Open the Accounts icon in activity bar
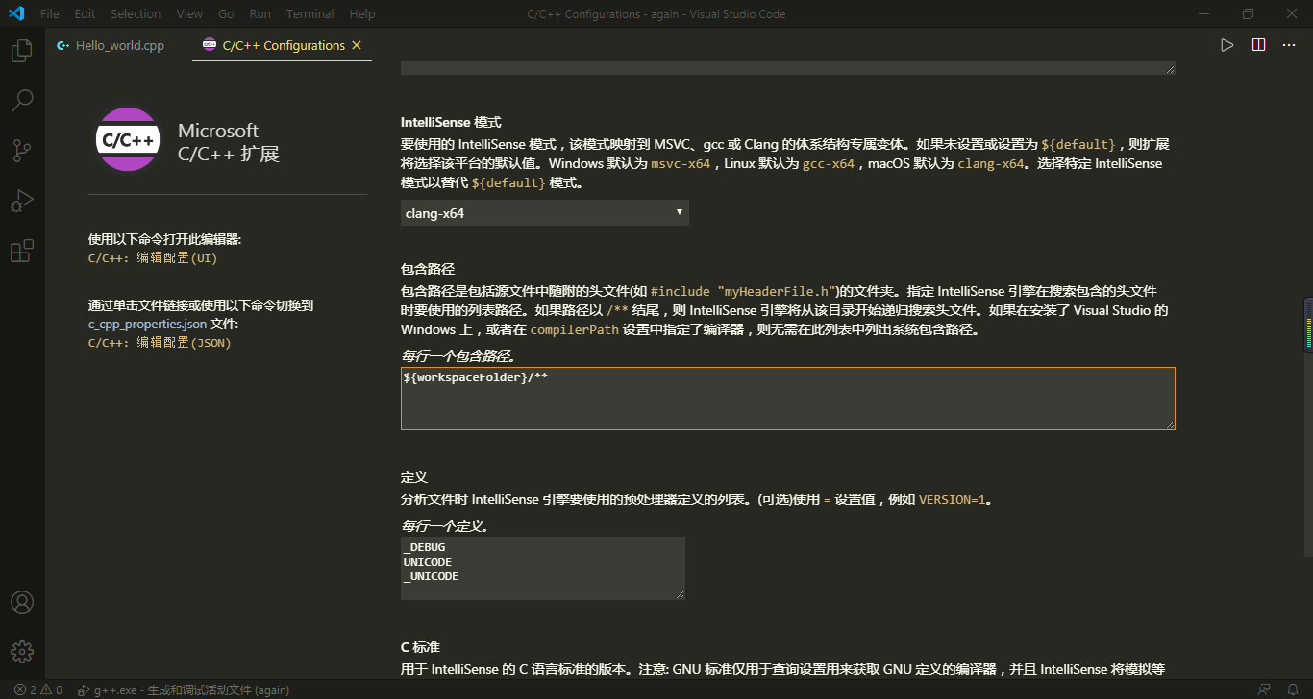The width and height of the screenshot is (1313, 699). pyautogui.click(x=21, y=602)
